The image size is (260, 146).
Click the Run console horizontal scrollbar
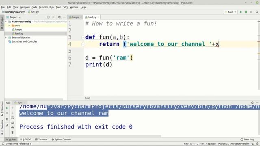(x=90, y=136)
